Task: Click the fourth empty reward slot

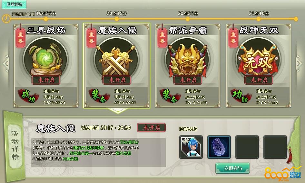Action: [x=275, y=147]
